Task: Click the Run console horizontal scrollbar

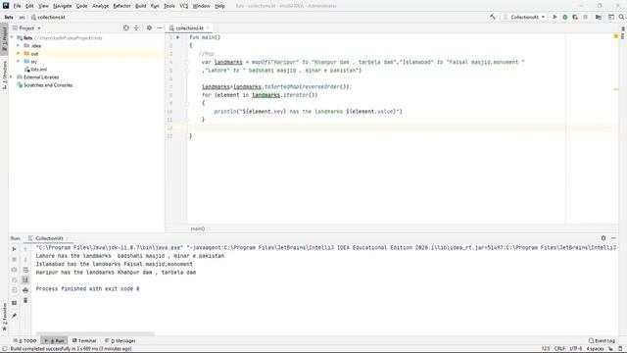Action: (95, 333)
